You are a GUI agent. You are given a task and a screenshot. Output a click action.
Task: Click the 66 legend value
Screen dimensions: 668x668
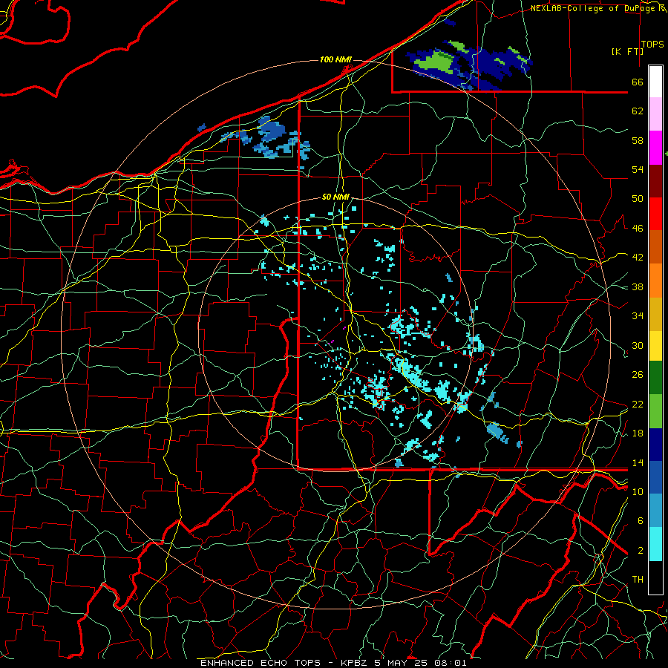tap(638, 82)
